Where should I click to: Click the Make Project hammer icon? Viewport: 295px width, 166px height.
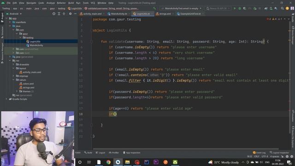pyautogui.click(x=154, y=8)
